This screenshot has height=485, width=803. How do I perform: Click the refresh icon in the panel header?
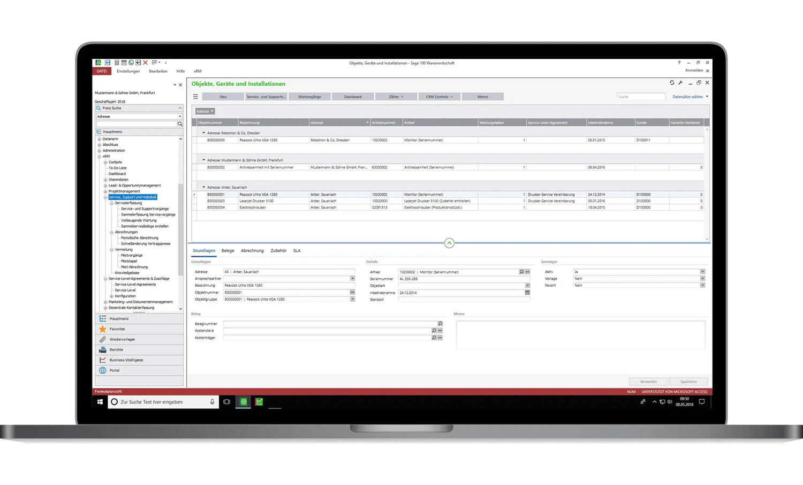pyautogui.click(x=672, y=83)
